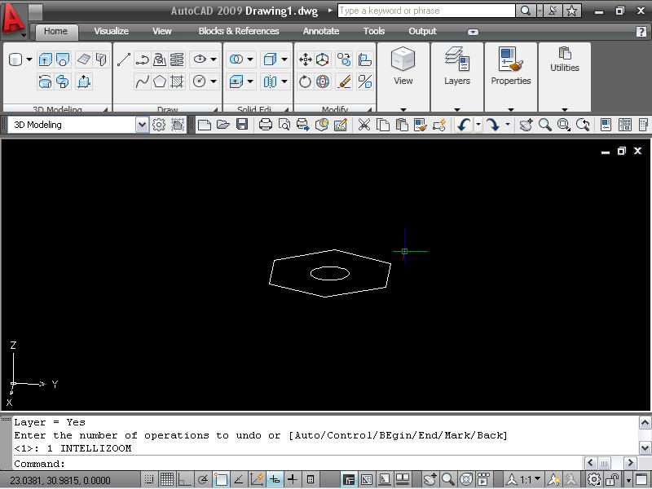Expand the cylinder solid primitives dropdown arrow

click(x=29, y=59)
